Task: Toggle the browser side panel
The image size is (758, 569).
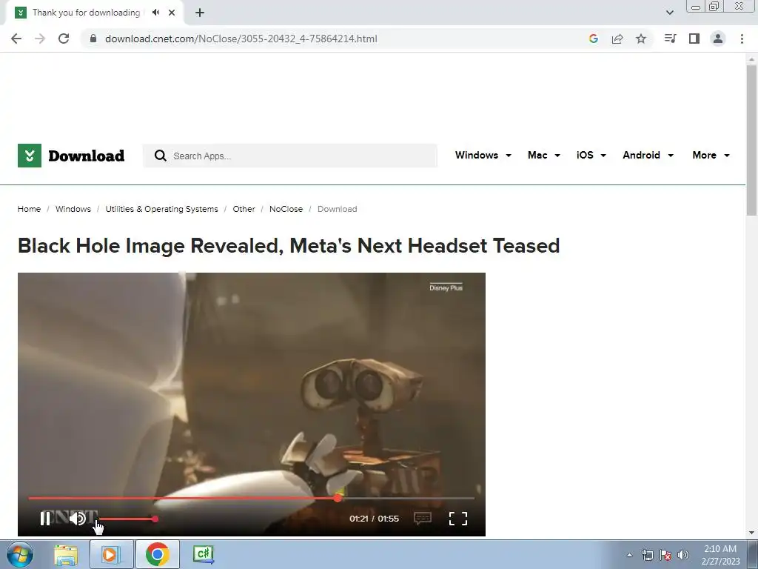Action: (x=694, y=39)
